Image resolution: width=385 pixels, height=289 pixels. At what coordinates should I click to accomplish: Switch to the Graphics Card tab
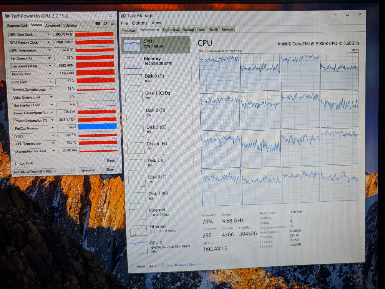pyautogui.click(x=17, y=26)
